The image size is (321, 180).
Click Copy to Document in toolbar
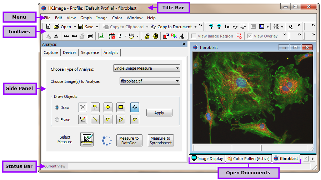click(x=171, y=27)
